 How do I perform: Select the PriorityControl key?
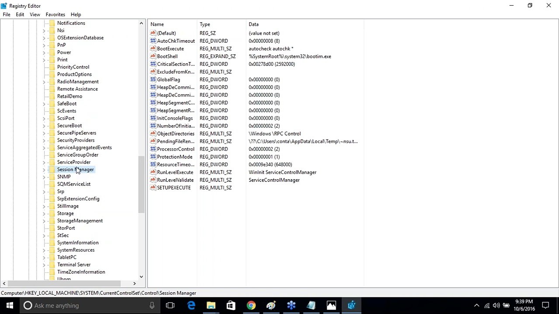coord(73,67)
